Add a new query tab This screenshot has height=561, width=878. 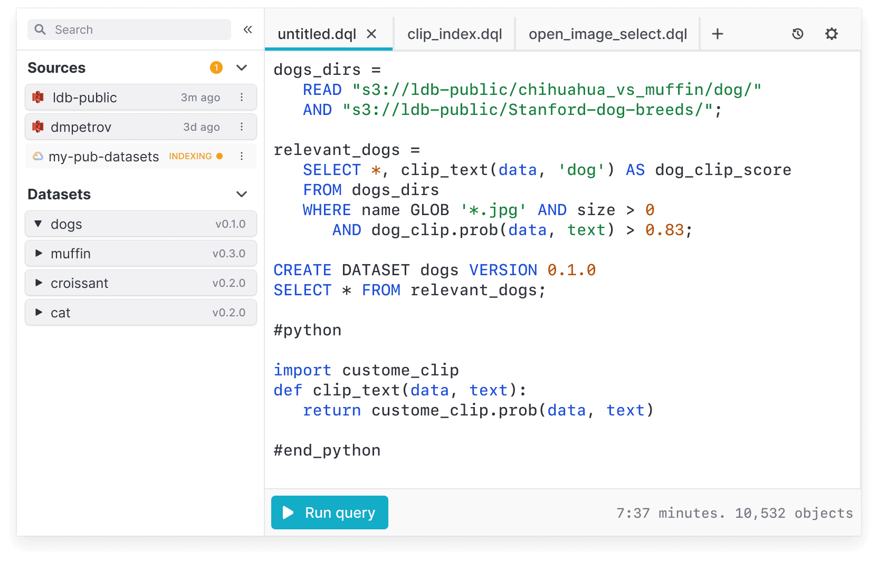coord(717,34)
